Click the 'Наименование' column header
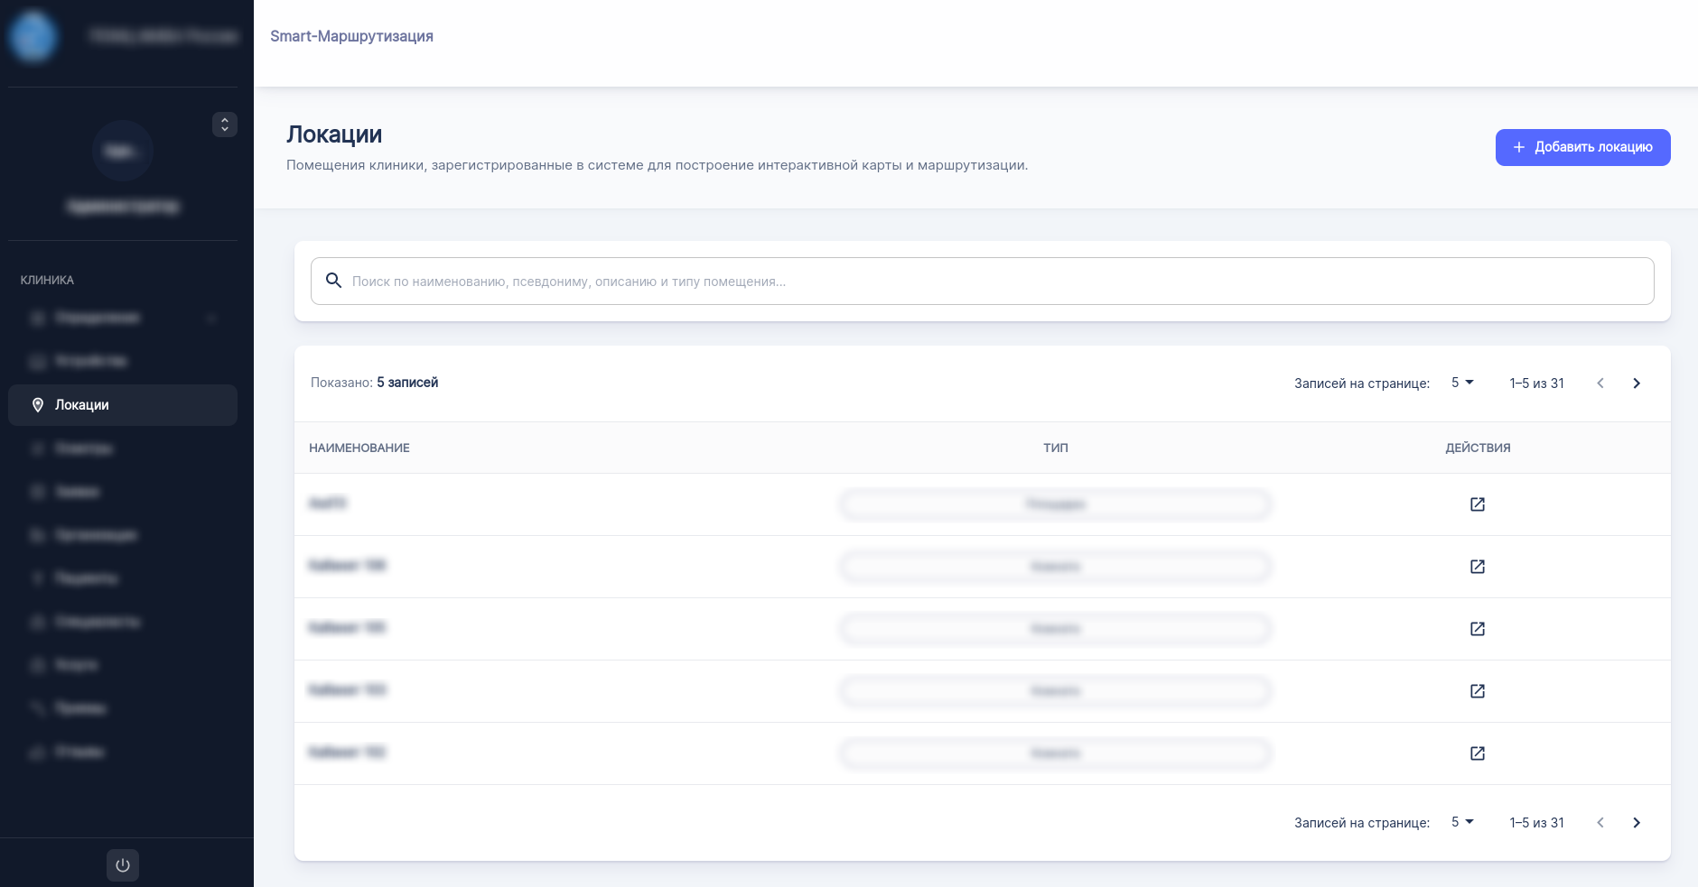The width and height of the screenshot is (1698, 887). point(359,448)
